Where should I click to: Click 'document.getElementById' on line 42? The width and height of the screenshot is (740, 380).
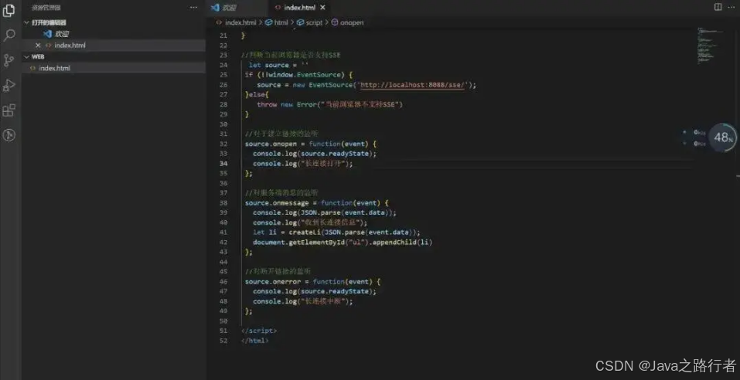(300, 243)
